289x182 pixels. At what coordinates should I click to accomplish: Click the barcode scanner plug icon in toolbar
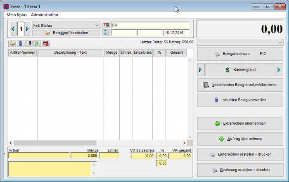tap(29, 44)
